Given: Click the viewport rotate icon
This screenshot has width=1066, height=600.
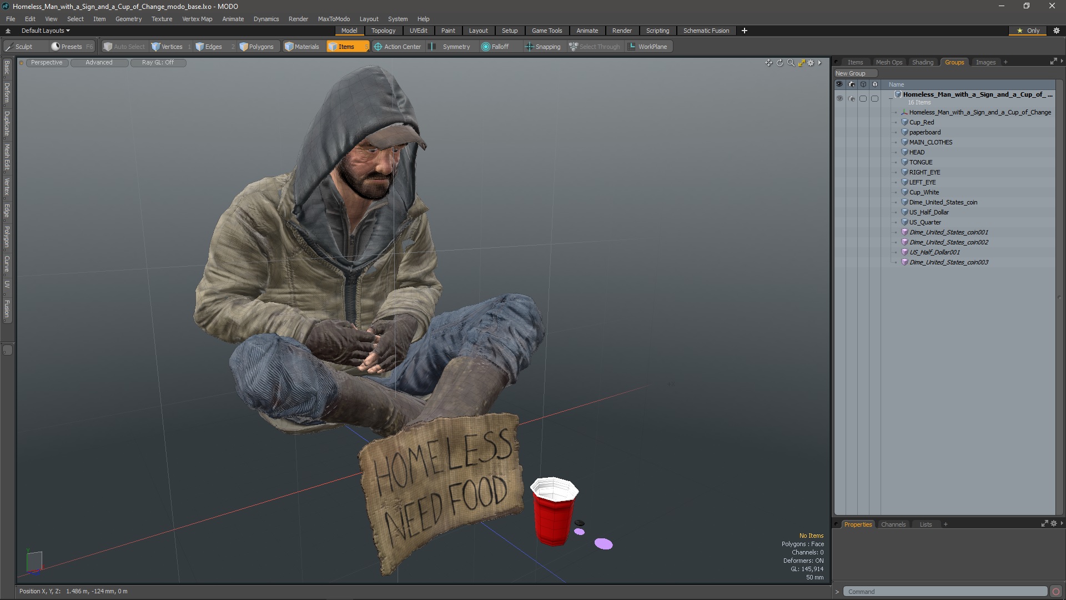Looking at the screenshot, I should (x=780, y=63).
